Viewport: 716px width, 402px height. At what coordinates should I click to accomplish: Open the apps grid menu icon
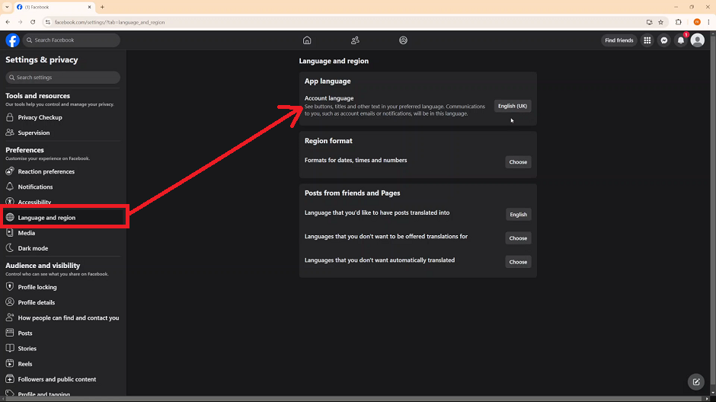pos(647,40)
